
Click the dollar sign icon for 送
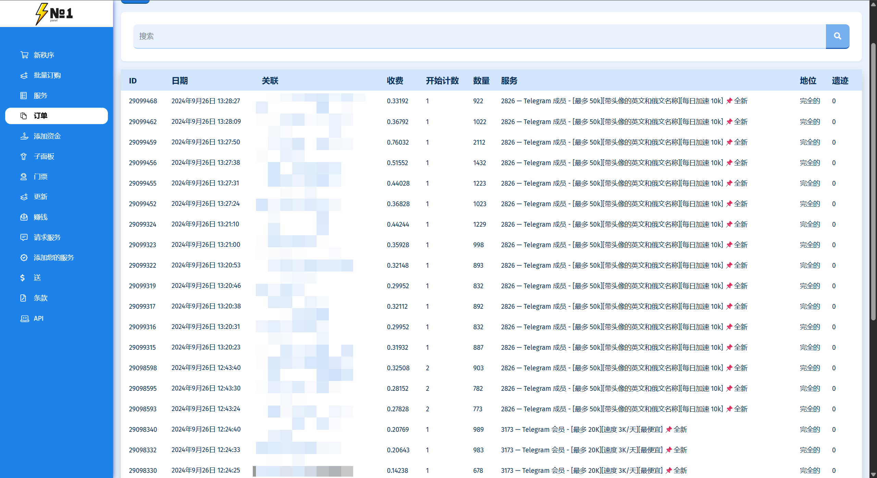[x=23, y=278]
